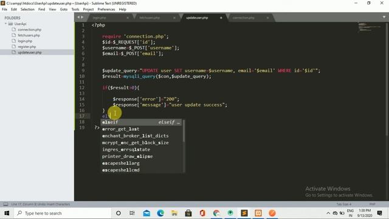
Task: Click line number 9 in the gutter
Action: point(83,71)
